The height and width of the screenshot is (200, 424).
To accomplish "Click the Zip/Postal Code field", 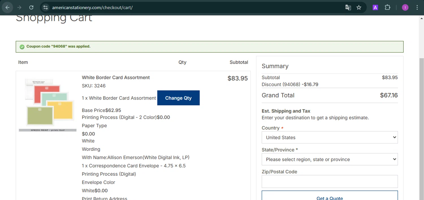I will pos(330,181).
